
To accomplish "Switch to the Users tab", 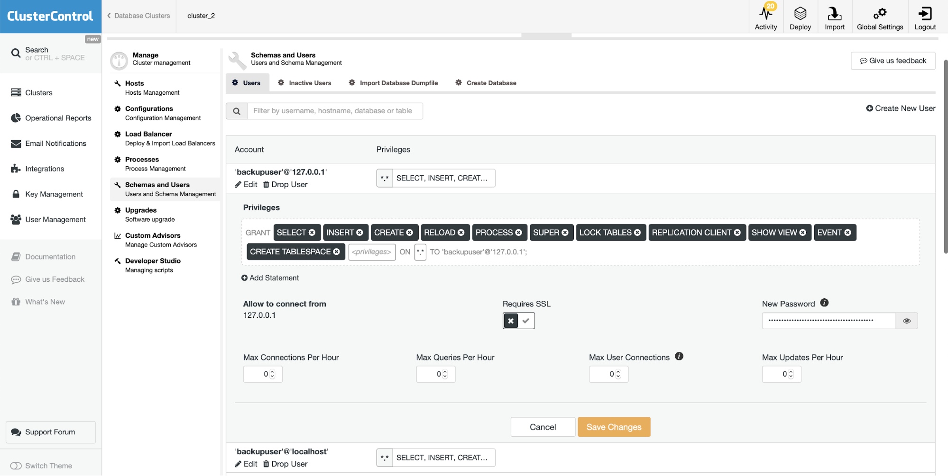I will point(247,83).
